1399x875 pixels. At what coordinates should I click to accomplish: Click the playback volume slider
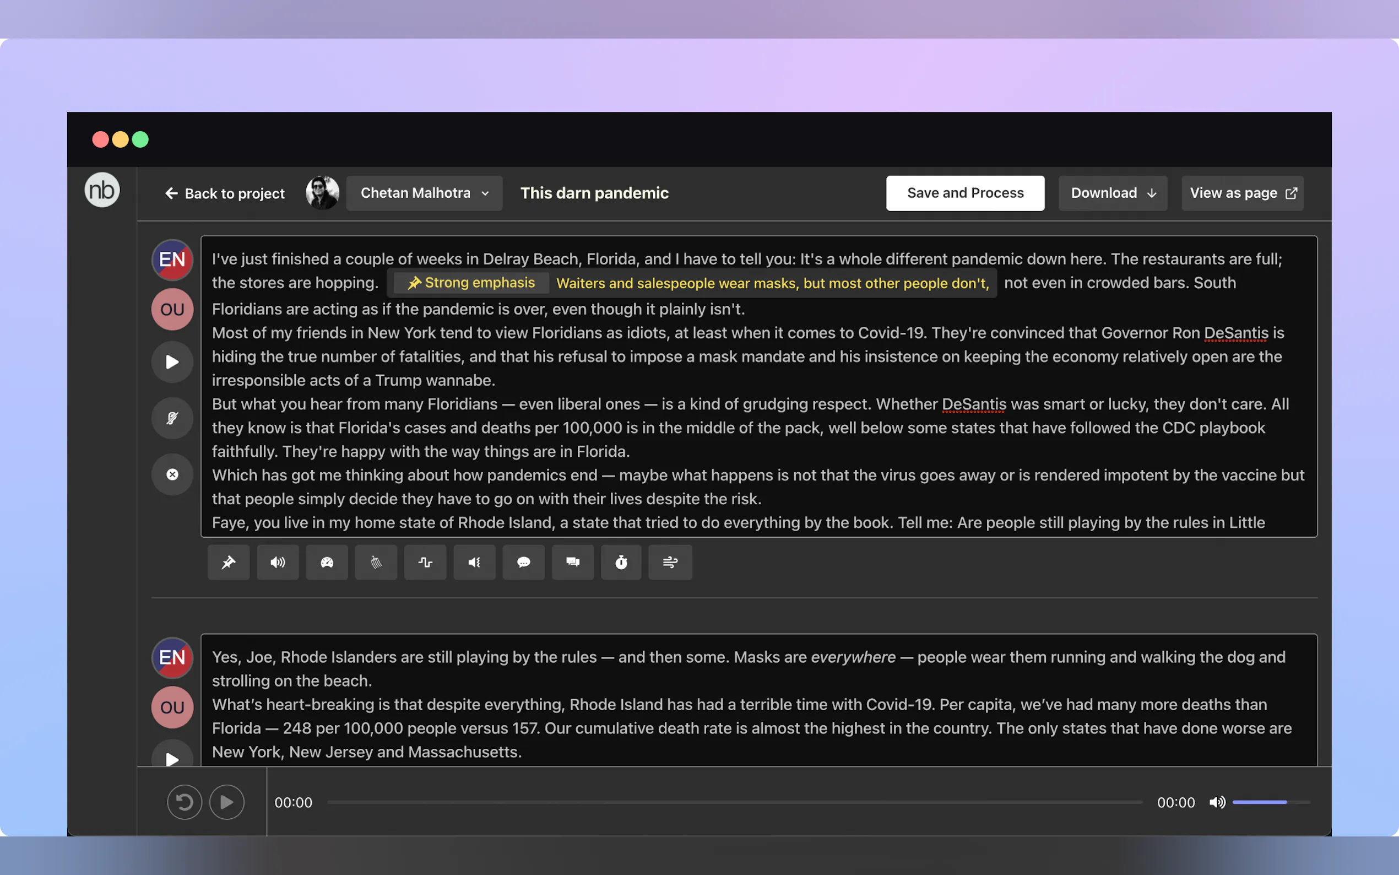1271,802
